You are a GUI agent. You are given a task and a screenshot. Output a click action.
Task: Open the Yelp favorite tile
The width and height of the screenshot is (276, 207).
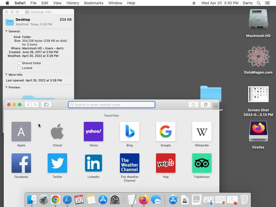click(166, 163)
